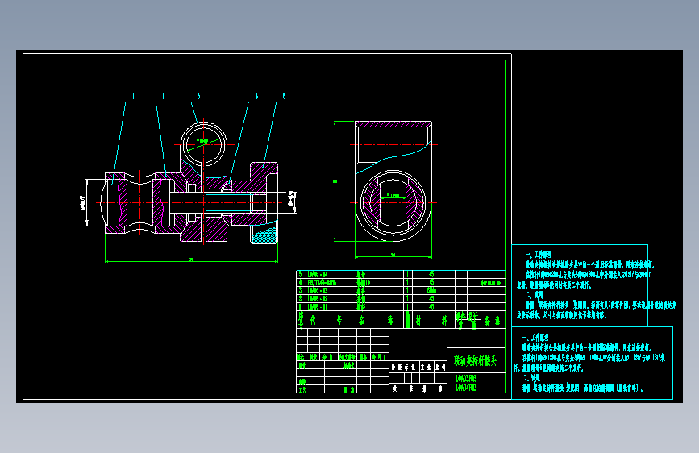
Task: Select the 一、工作原理 heading in lower notes box
Action: click(x=535, y=338)
